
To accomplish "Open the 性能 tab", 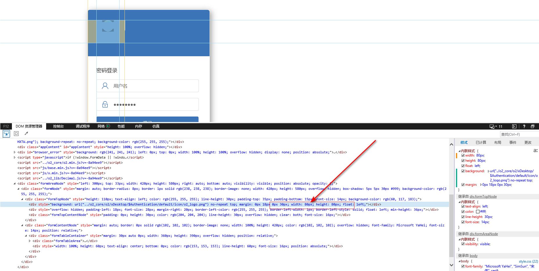I will pyautogui.click(x=121, y=126).
